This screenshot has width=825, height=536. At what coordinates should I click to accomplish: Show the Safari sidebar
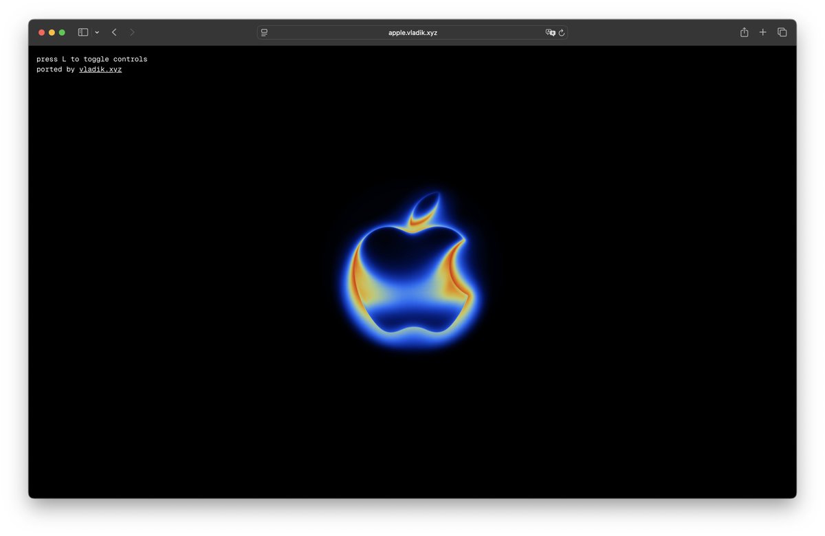point(83,32)
